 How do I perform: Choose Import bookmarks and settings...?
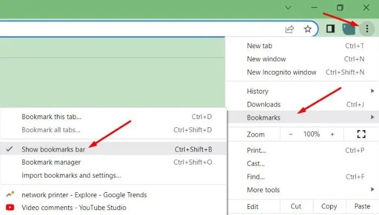click(113, 175)
